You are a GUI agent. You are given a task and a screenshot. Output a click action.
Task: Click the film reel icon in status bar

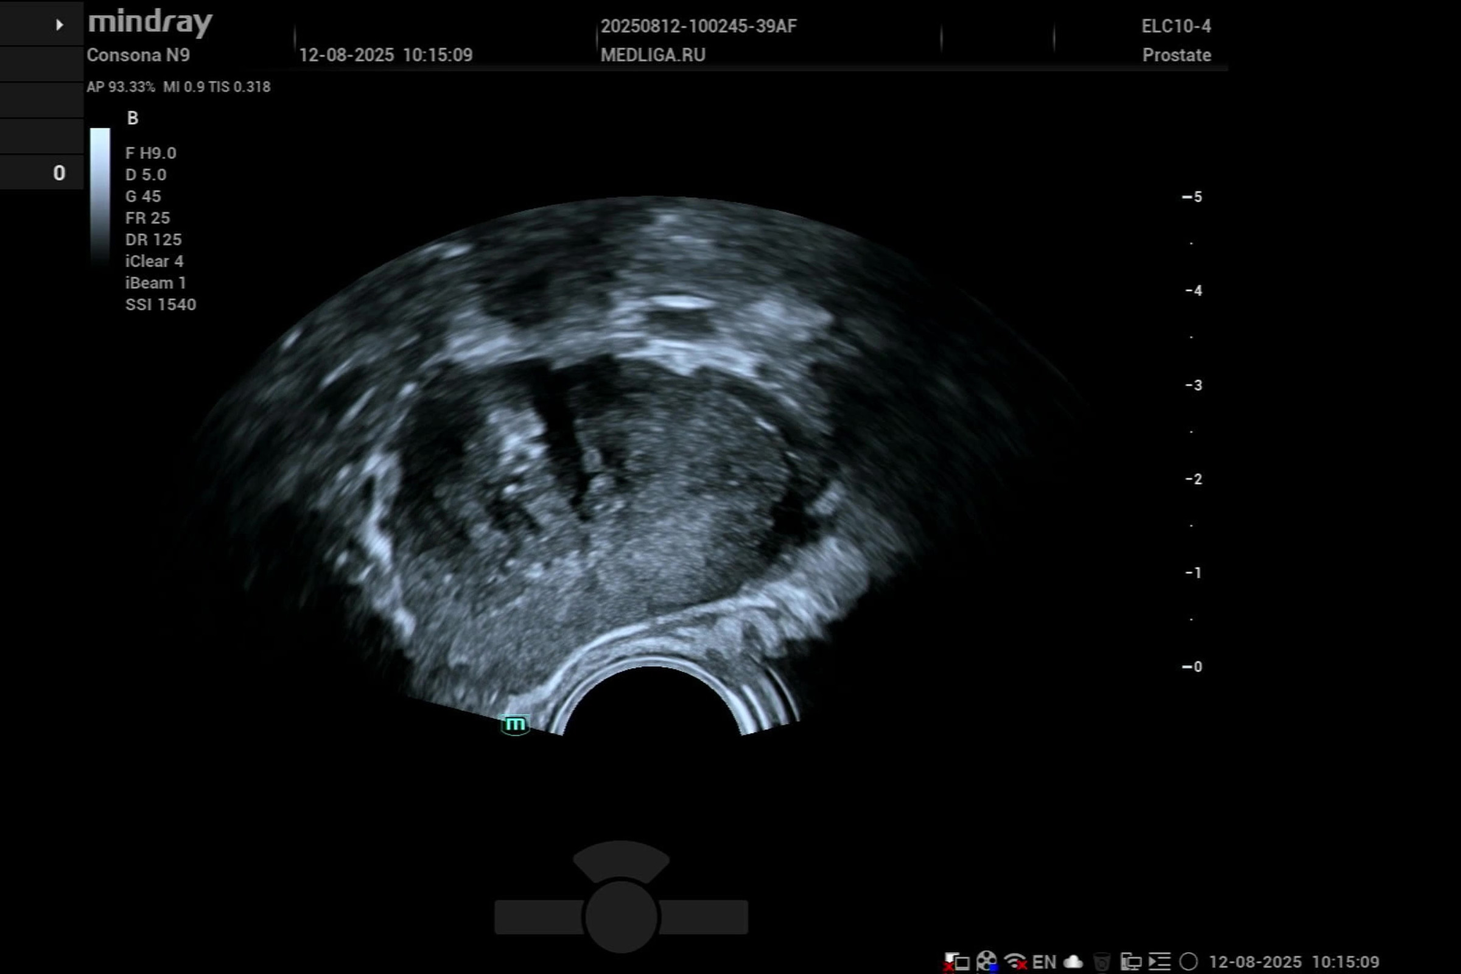coord(986,962)
